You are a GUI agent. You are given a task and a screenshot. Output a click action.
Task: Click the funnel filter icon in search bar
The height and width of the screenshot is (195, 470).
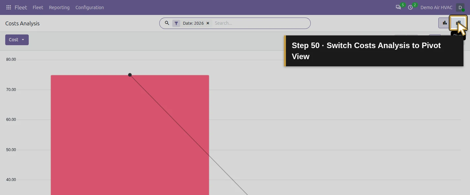coord(176,23)
